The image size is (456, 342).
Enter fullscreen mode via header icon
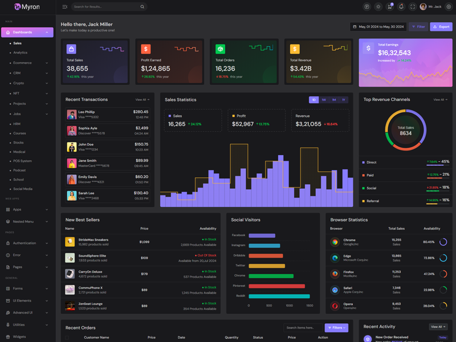click(413, 7)
